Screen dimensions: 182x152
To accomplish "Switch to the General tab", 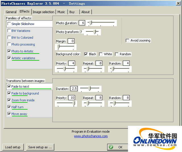I will point(11,12).
